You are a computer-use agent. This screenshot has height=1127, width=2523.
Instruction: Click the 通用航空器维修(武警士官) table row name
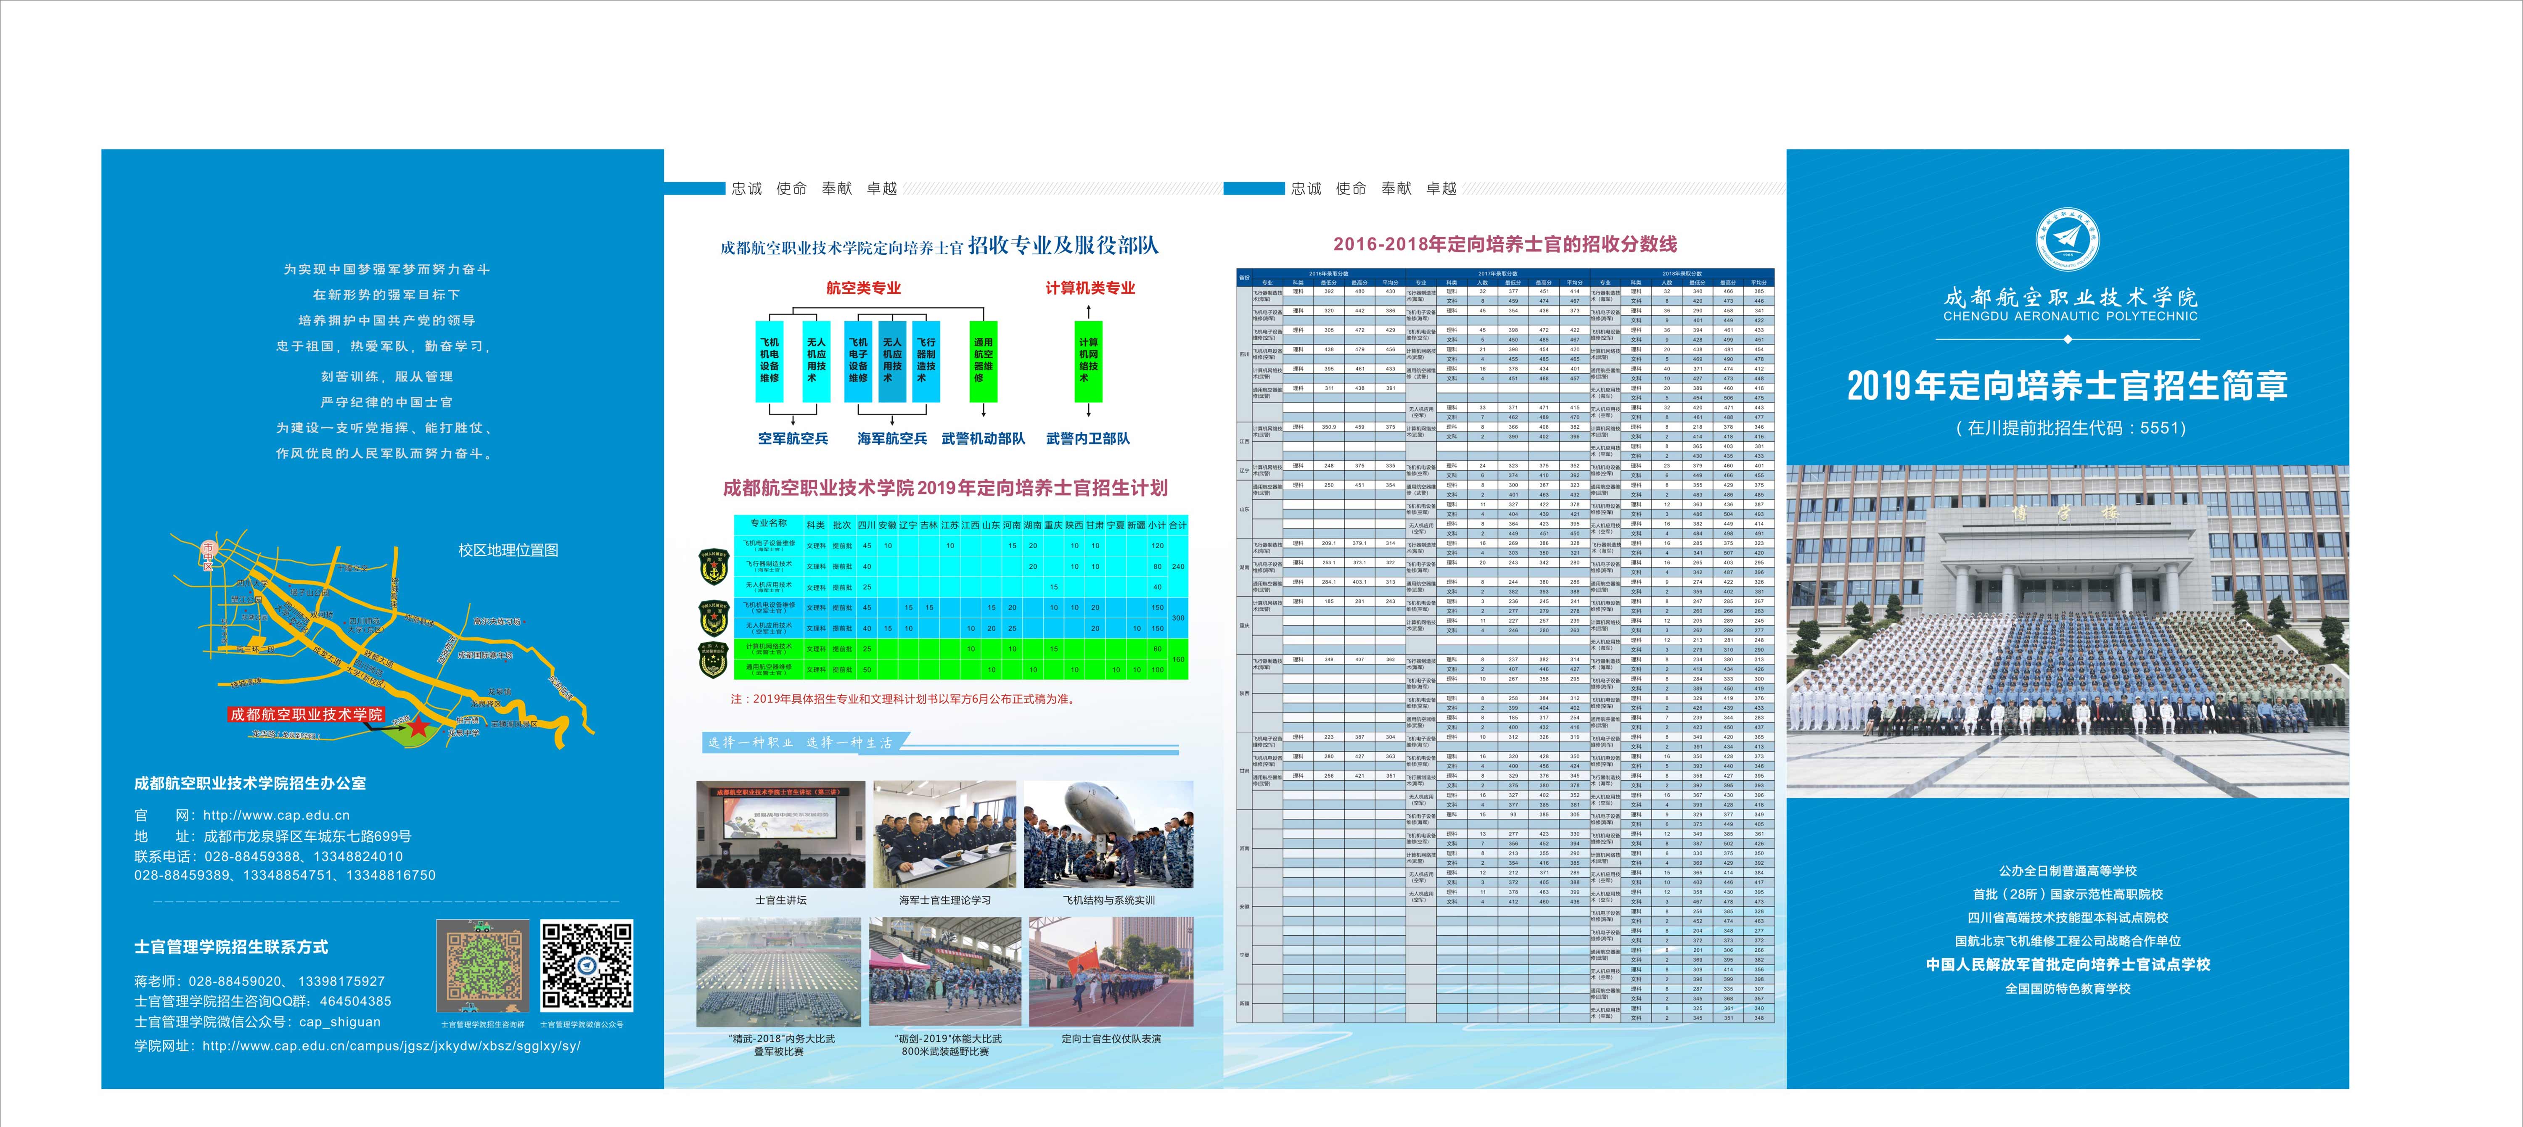pos(769,670)
